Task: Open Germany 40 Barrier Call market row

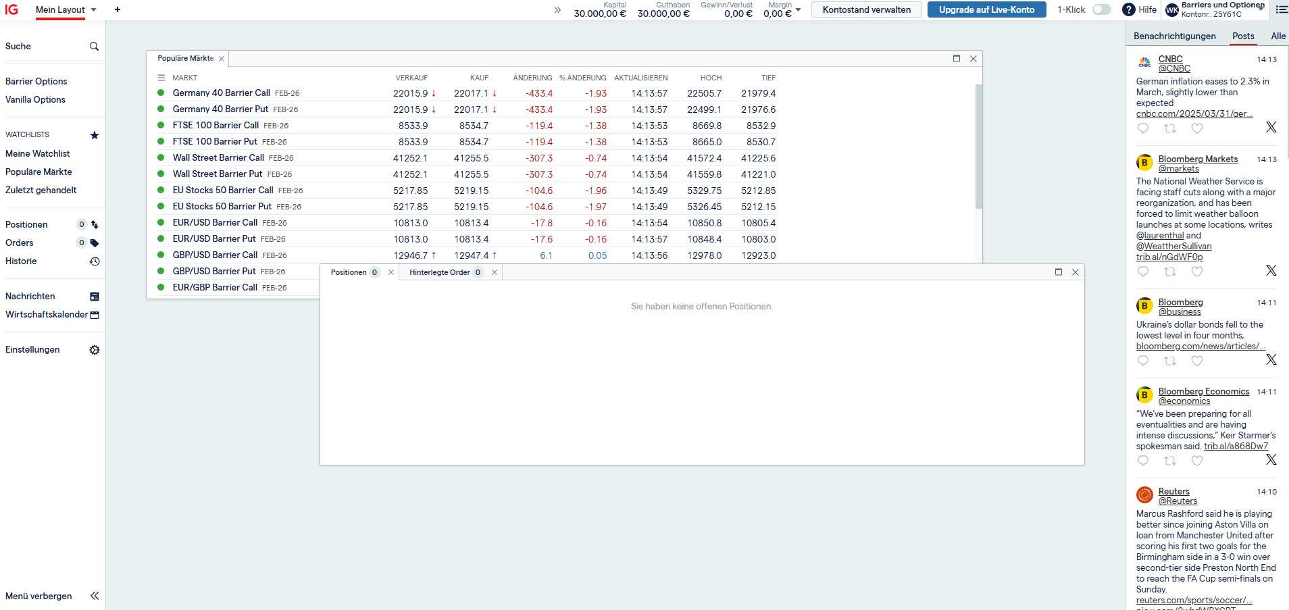Action: point(221,93)
